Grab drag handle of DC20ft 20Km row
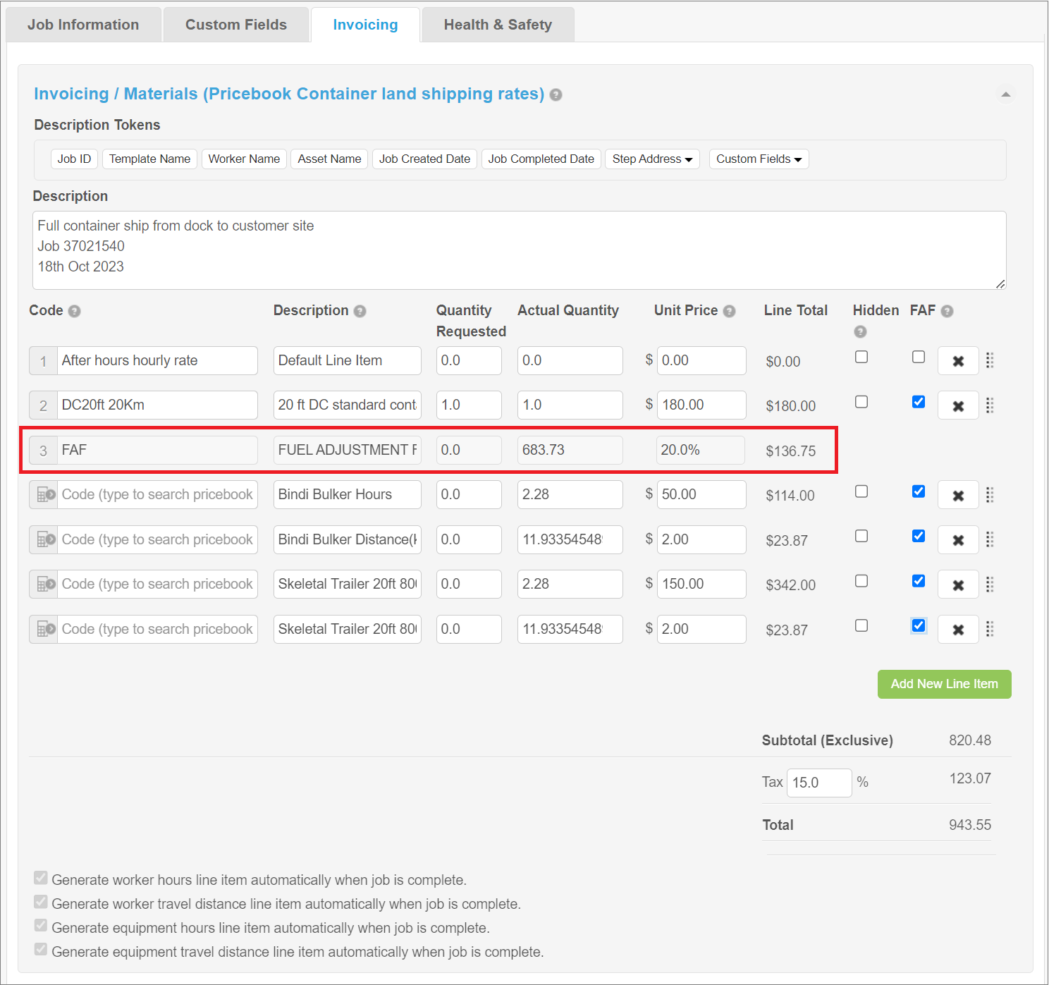The width and height of the screenshot is (1049, 985). 990,405
